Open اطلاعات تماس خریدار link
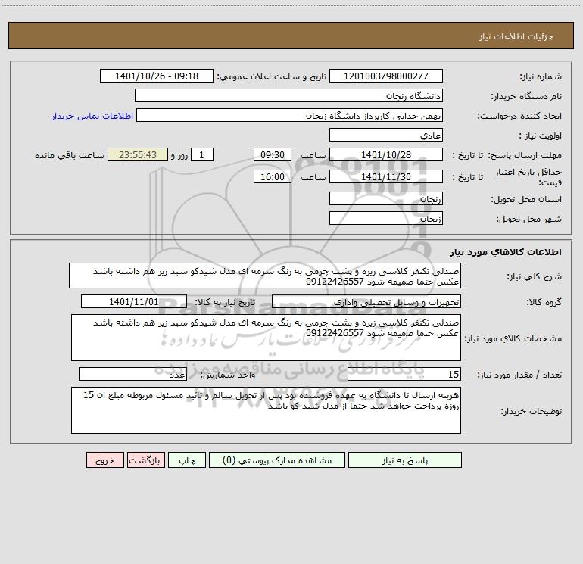The width and height of the screenshot is (583, 564). (x=92, y=116)
